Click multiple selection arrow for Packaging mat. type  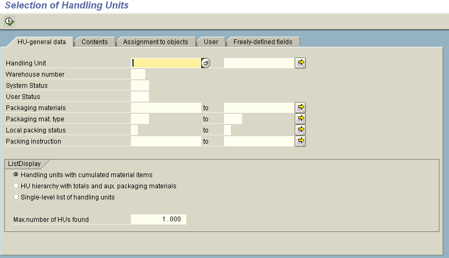coord(301,119)
